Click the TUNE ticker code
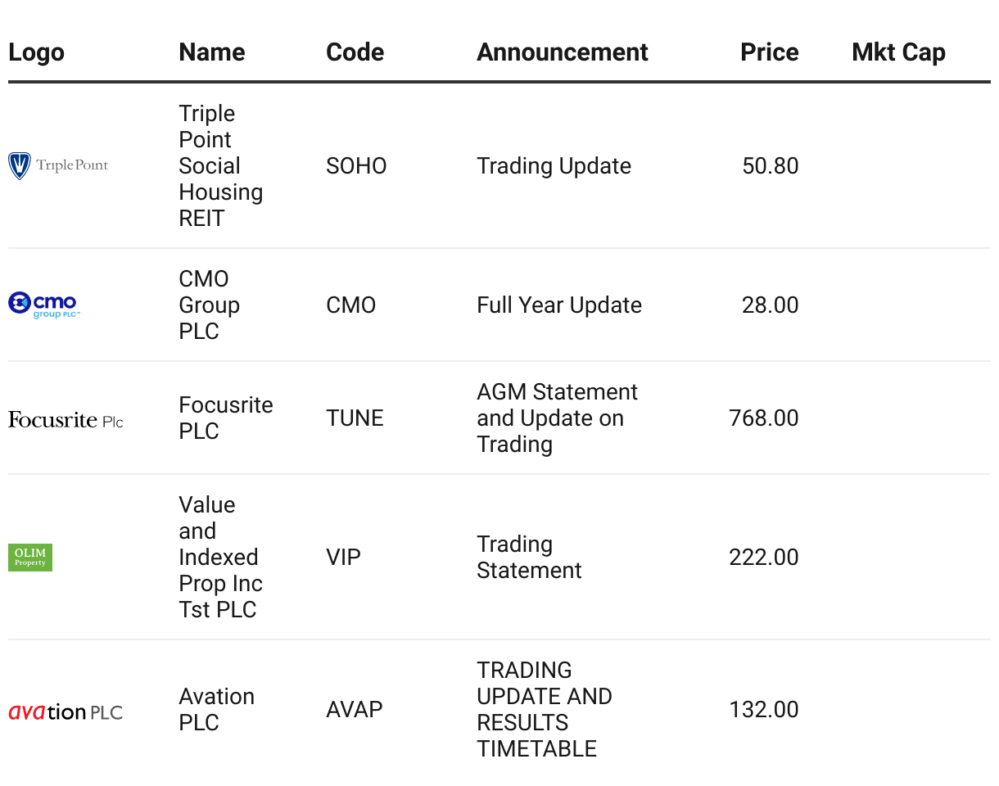 point(355,418)
